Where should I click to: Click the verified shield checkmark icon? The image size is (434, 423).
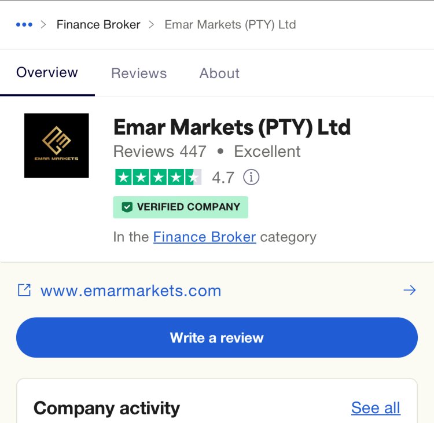pyautogui.click(x=127, y=207)
